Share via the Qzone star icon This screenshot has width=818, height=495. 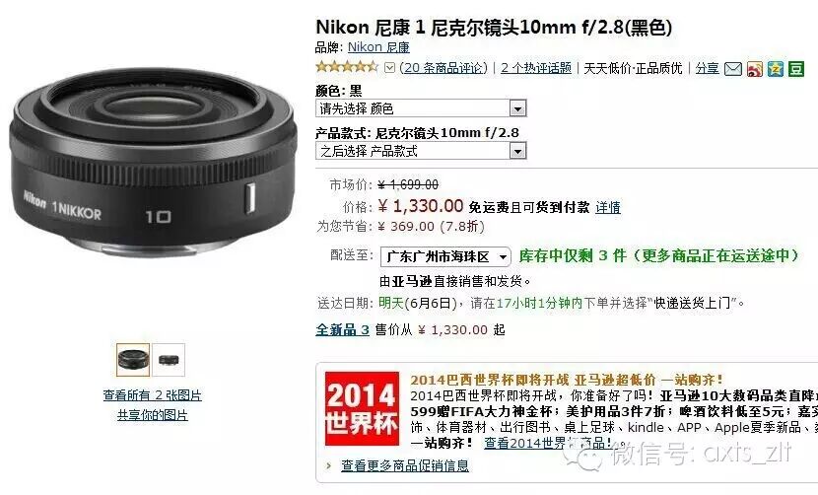point(776,69)
